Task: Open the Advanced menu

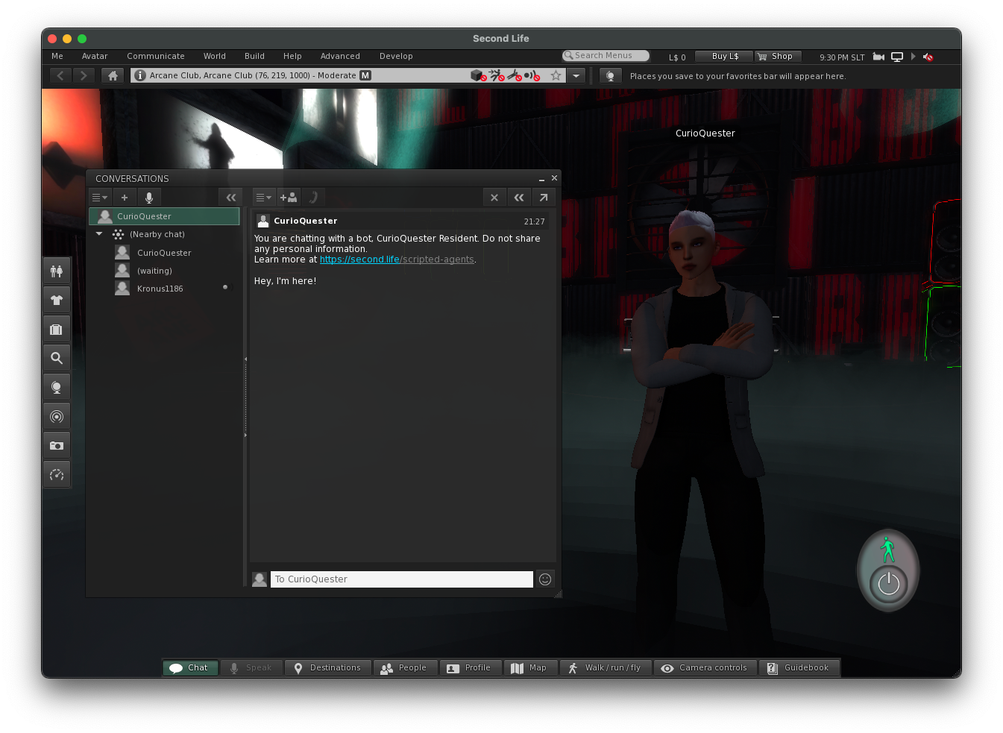Action: (340, 56)
